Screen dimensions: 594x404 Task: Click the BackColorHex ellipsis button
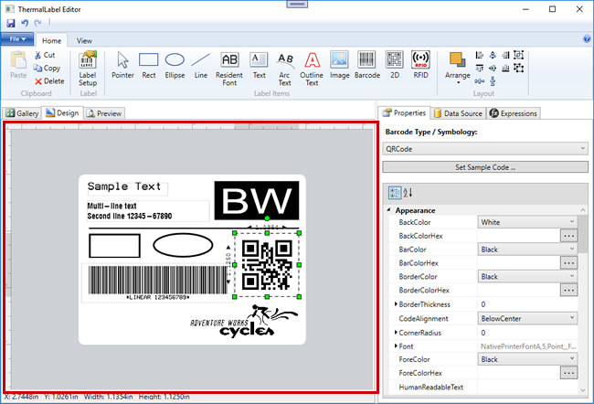(568, 236)
